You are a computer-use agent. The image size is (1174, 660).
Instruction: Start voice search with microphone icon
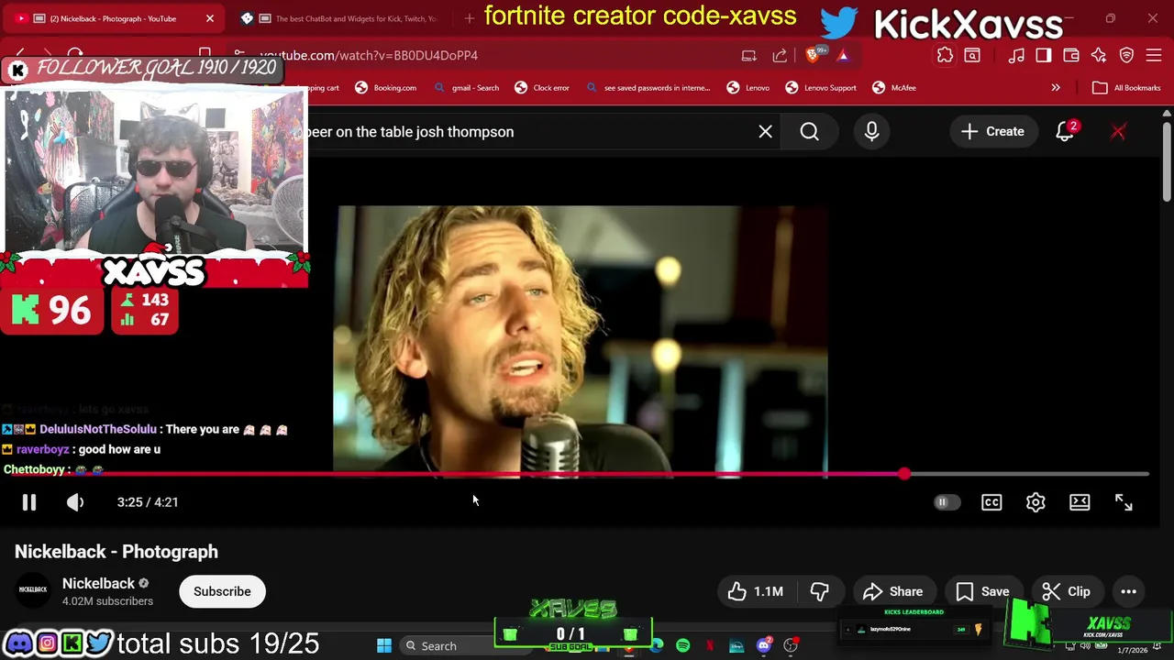point(871,132)
